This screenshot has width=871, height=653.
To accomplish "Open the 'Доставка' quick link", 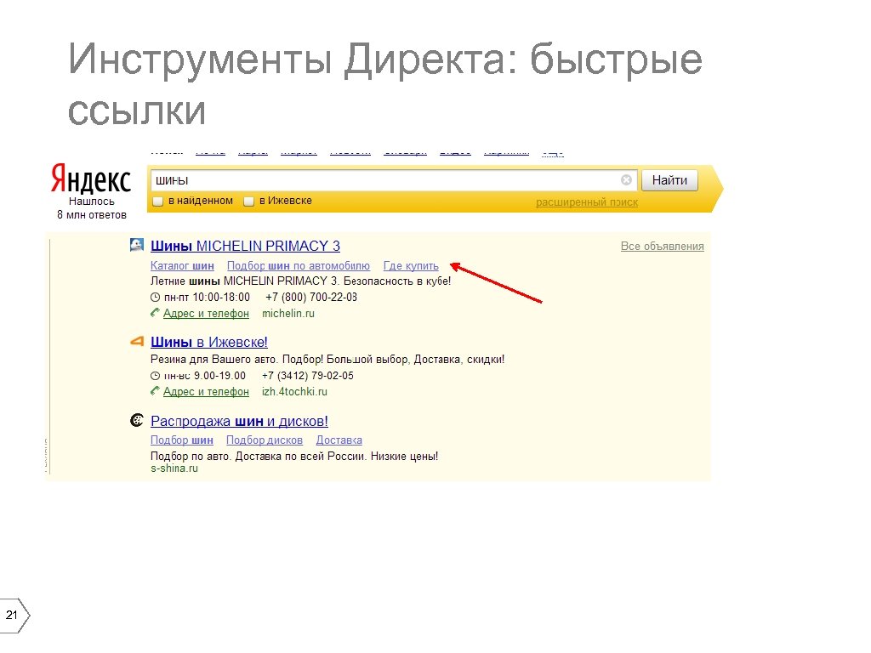I will [x=339, y=440].
